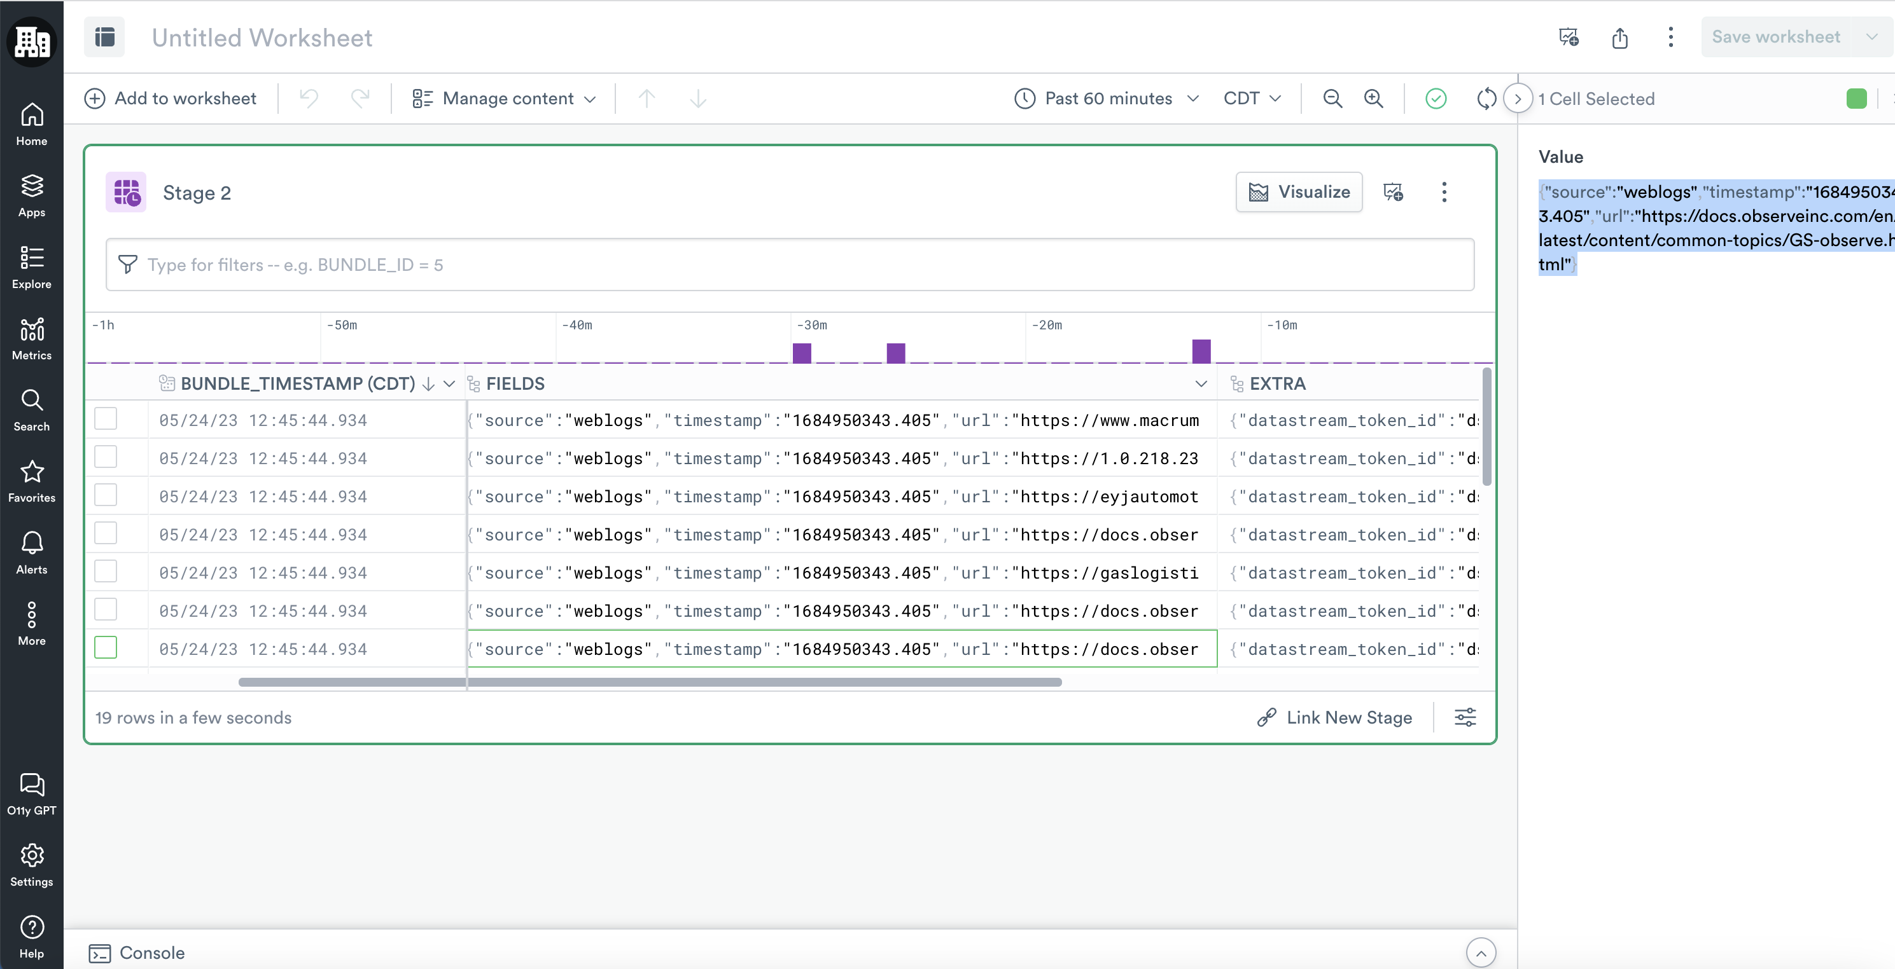
Task: Open table settings sliders icon
Action: coord(1465,717)
